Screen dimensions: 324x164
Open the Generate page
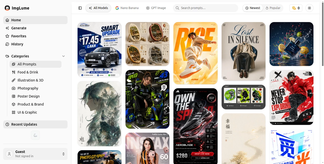click(35, 28)
